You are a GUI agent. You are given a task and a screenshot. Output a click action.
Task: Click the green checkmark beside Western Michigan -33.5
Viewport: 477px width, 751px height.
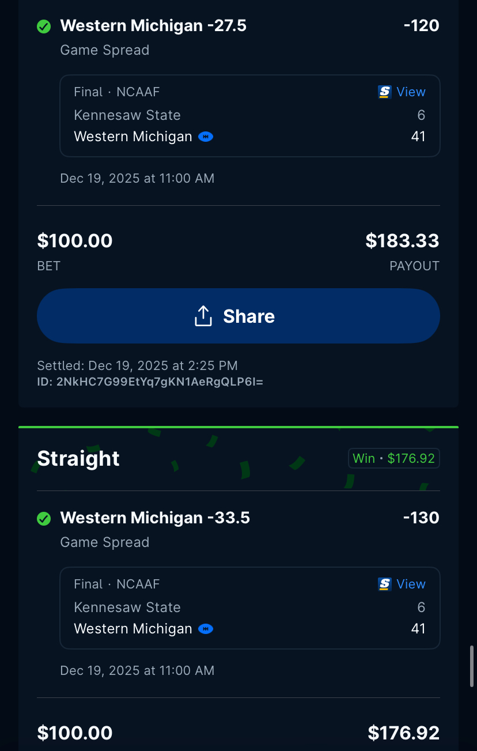click(x=44, y=519)
